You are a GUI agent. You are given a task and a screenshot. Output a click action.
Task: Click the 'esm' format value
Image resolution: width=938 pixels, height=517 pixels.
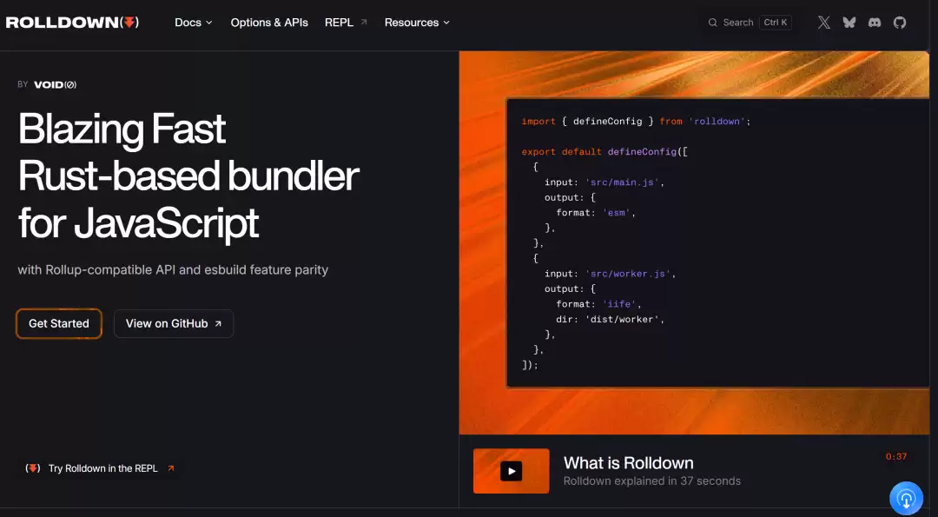(616, 212)
